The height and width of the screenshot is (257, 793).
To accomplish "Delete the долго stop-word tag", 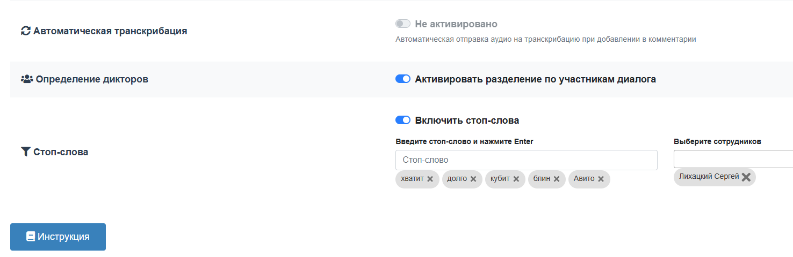I will pos(473,179).
